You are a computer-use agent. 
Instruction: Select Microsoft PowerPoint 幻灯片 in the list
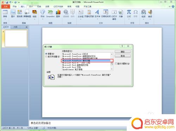[x=86, y=54]
